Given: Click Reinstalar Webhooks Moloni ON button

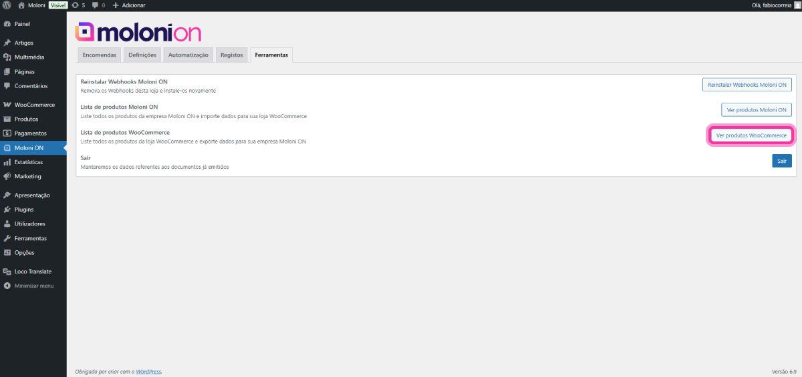Looking at the screenshot, I should (747, 85).
